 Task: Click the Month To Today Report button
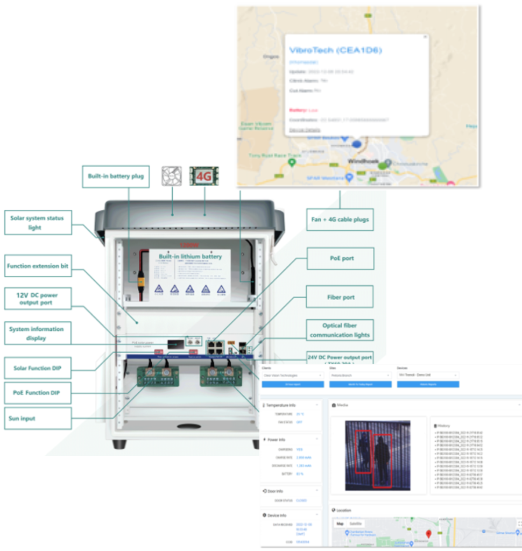click(x=359, y=384)
